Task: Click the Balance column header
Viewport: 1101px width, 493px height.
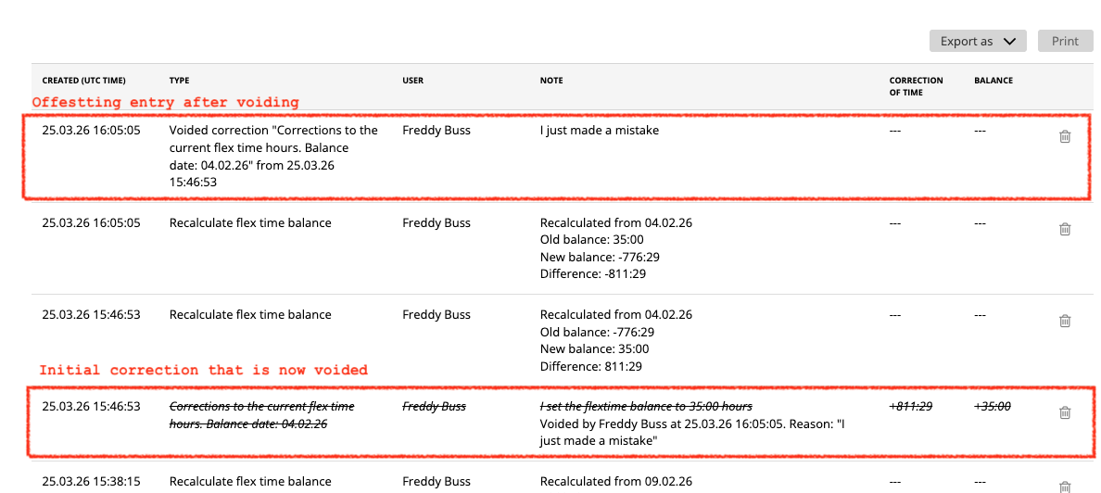Action: tap(993, 81)
